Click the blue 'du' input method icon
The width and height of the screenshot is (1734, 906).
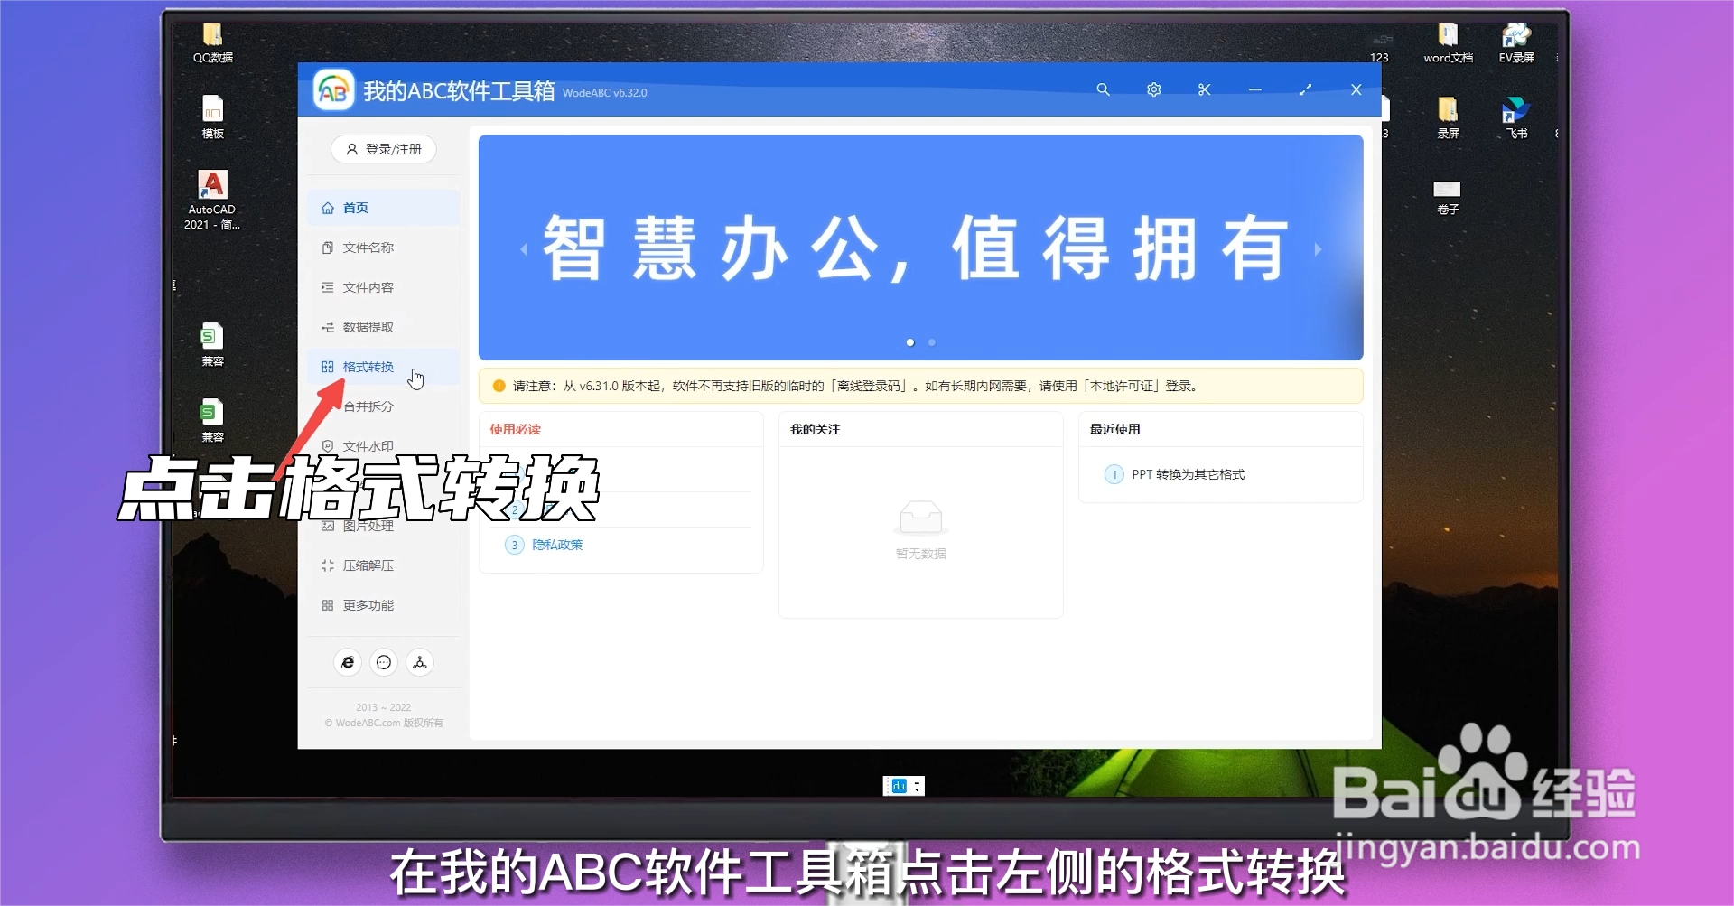(x=899, y=786)
